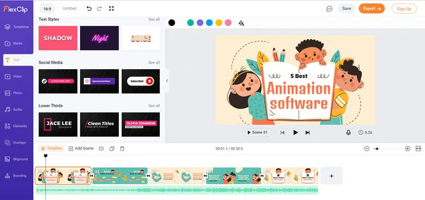Open the feedback chat icon
The image size is (425, 200).
click(x=329, y=9)
